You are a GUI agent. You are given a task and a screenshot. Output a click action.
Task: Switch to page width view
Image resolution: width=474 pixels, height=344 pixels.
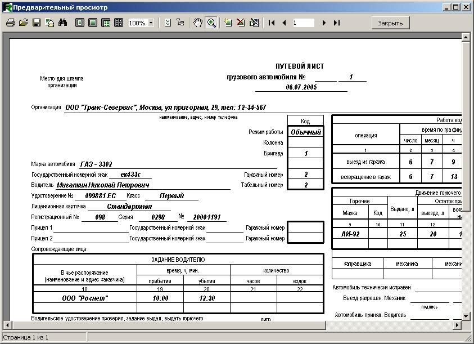93,23
